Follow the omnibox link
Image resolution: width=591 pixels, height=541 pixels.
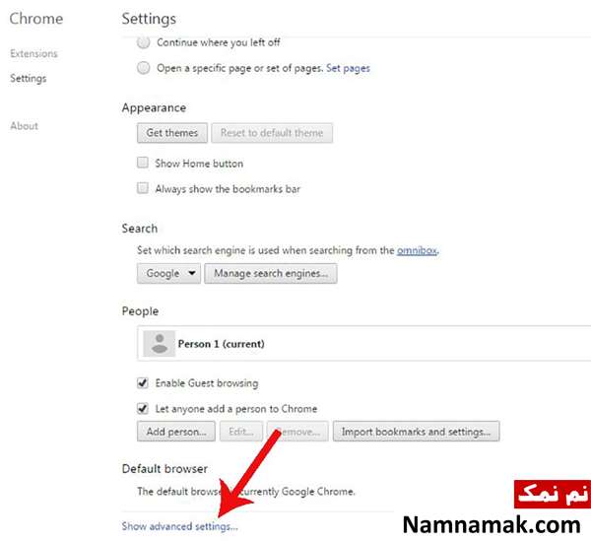[x=417, y=250]
